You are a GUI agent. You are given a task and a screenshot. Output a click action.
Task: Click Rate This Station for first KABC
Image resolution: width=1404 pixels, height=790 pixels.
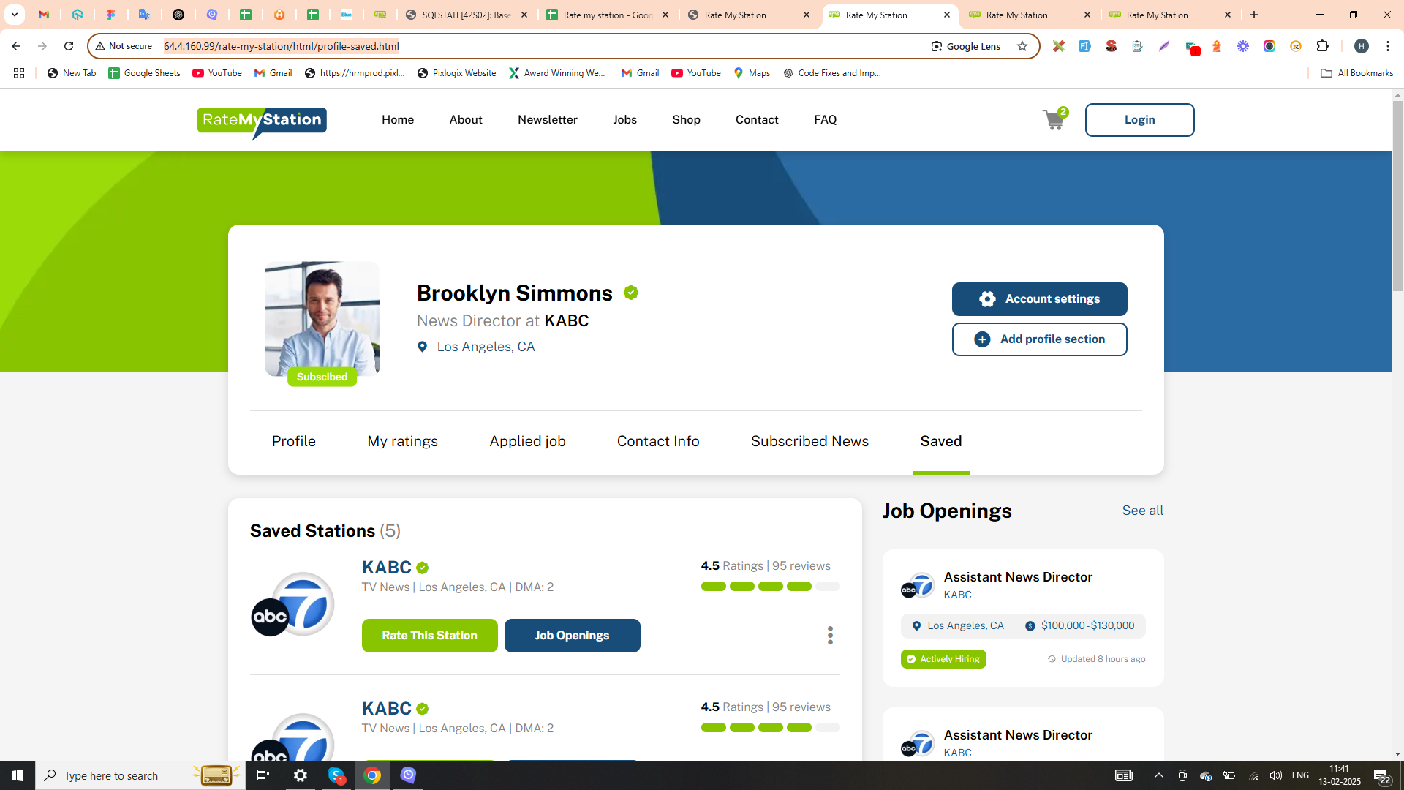click(430, 636)
